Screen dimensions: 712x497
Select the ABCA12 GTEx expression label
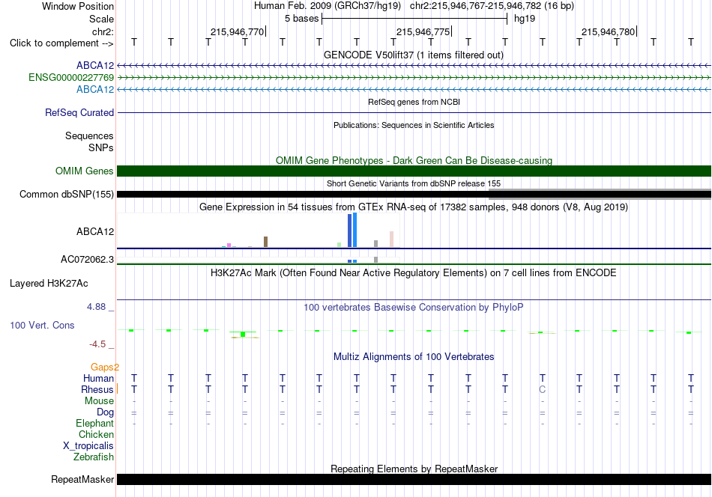pyautogui.click(x=95, y=231)
